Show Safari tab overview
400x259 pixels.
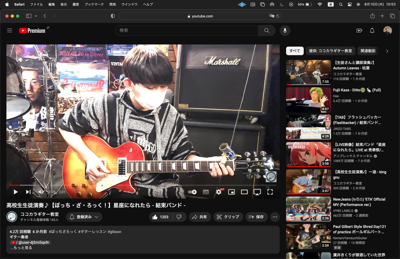[x=392, y=16]
